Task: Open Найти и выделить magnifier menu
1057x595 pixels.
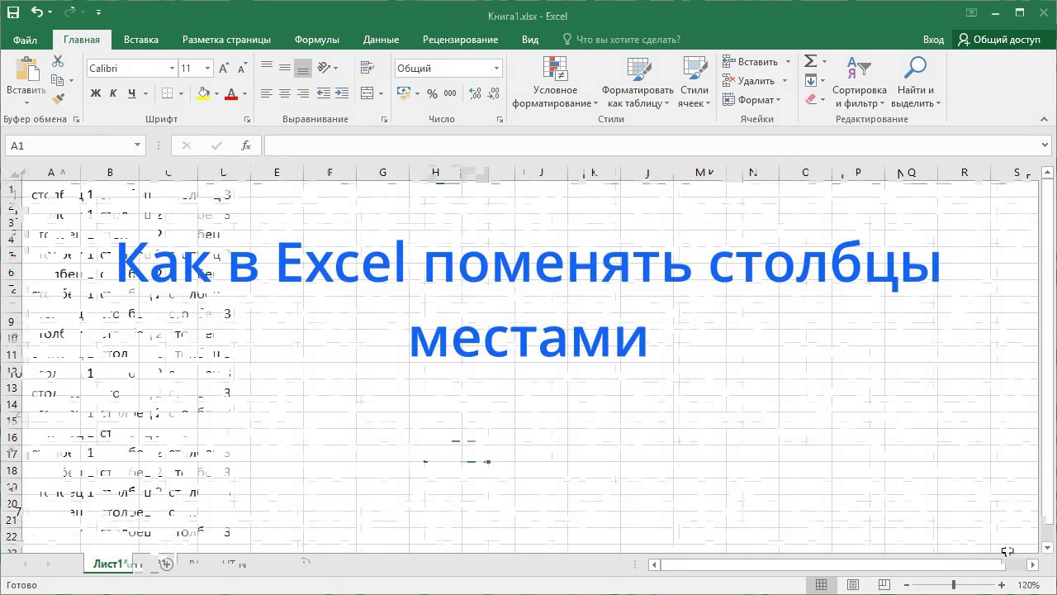Action: (916, 83)
